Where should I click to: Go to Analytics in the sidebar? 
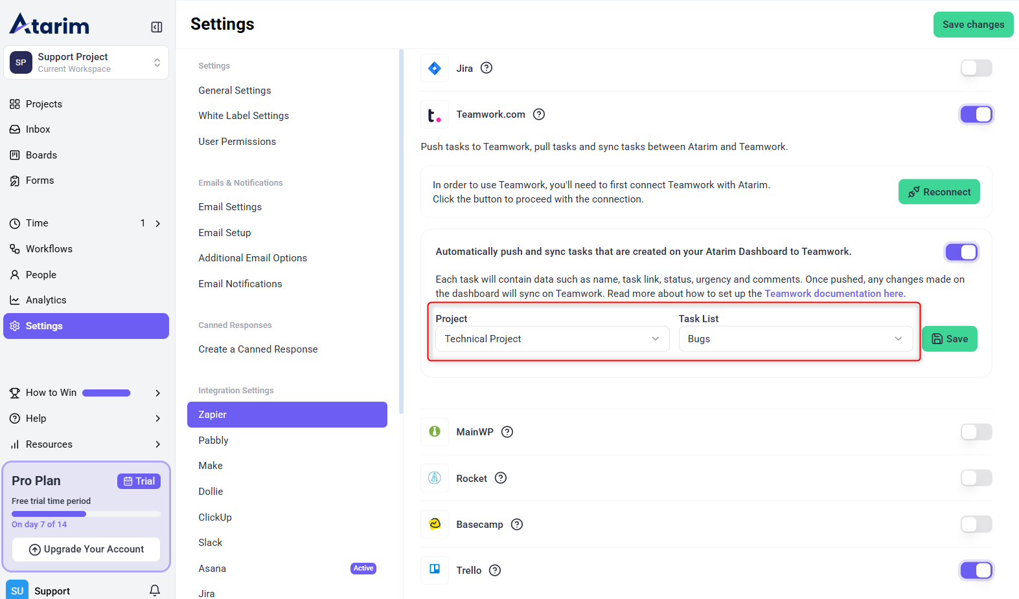pyautogui.click(x=46, y=300)
